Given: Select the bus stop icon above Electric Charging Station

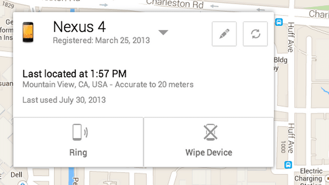Looking at the screenshot, I should click(x=289, y=165).
